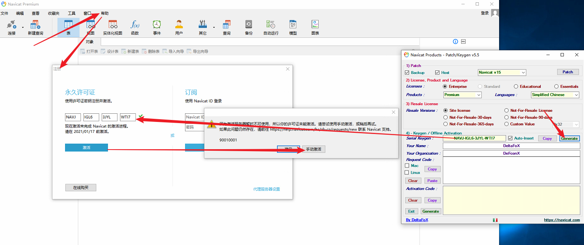The image size is (584, 245).
Task: Click 删除表 in the object toolbar
Action: [151, 51]
